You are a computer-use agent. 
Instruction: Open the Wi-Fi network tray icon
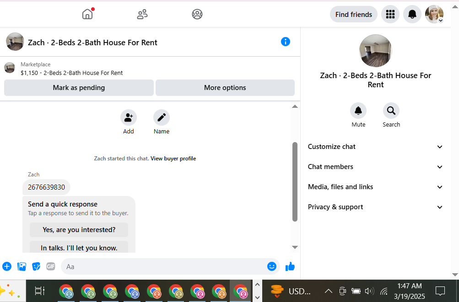tap(384, 291)
